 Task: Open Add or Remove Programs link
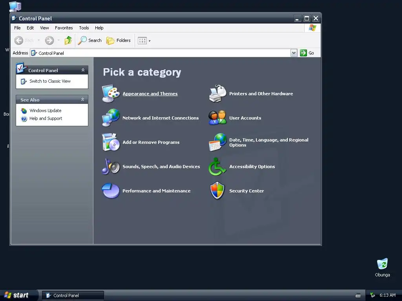[151, 142]
